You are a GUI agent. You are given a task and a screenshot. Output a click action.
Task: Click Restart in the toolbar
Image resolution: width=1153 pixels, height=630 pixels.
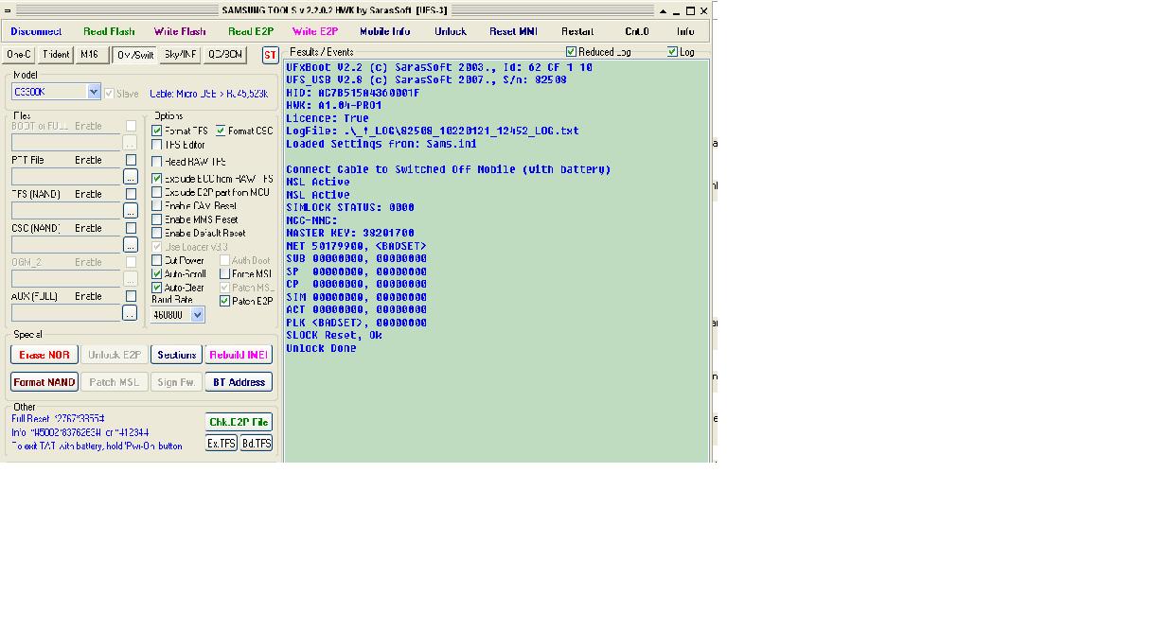[577, 31]
